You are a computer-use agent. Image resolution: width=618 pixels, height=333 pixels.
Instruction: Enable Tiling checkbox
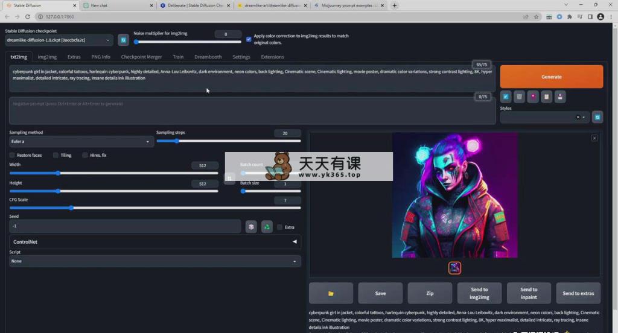pyautogui.click(x=56, y=155)
